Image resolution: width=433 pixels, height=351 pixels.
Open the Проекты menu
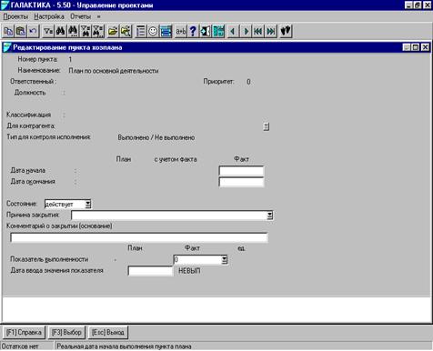pos(15,16)
